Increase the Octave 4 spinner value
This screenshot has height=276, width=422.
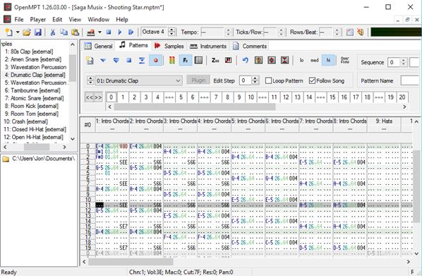(171, 30)
